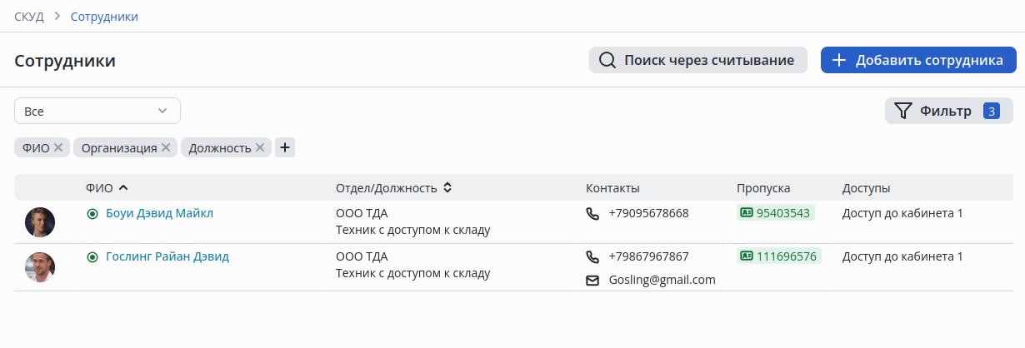Viewport: 1025px width, 348px height.
Task: Click status indicator for Боуи Дэвид Майкл
Action: click(x=92, y=213)
